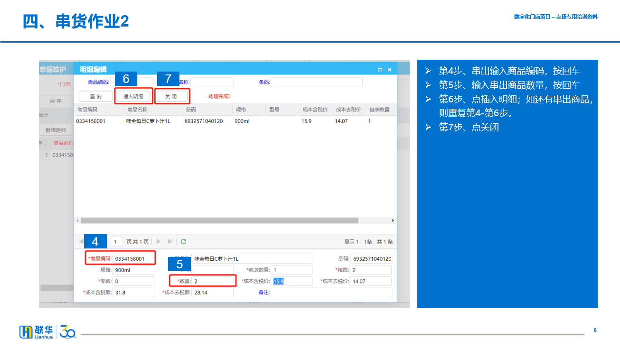Viewport: 620px width, 348px height.
Task: Click 新增明细 button in the background window
Action: pos(56,130)
